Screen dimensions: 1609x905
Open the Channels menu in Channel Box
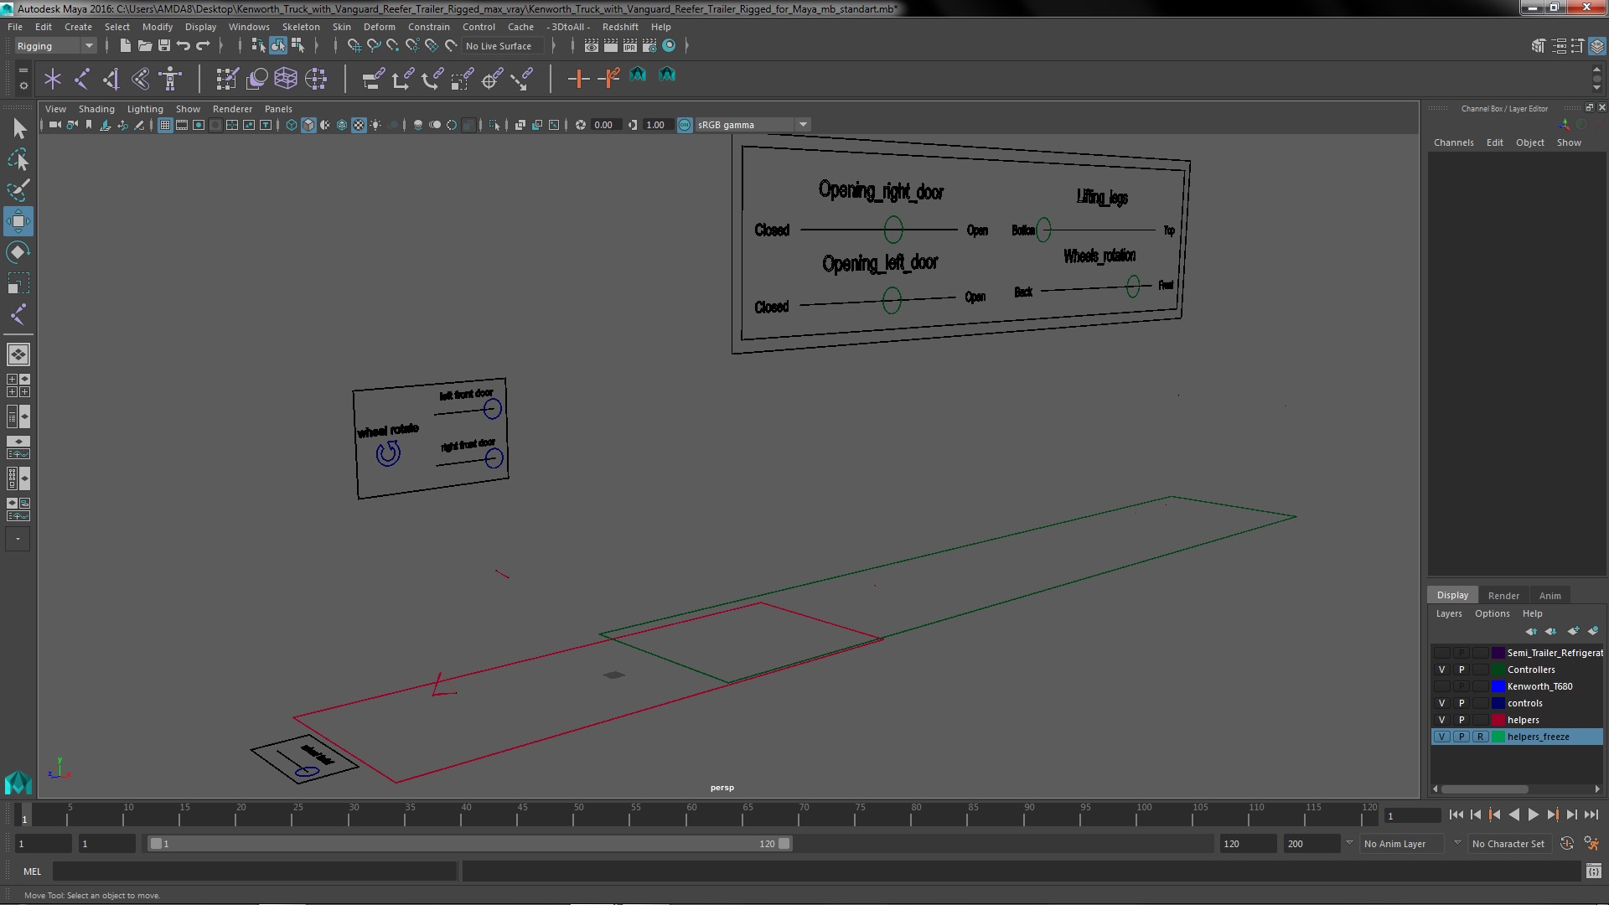pyautogui.click(x=1453, y=142)
